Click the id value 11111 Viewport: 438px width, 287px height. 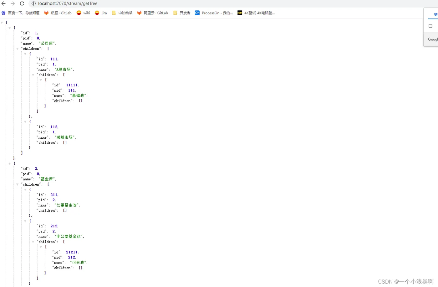pos(72,85)
